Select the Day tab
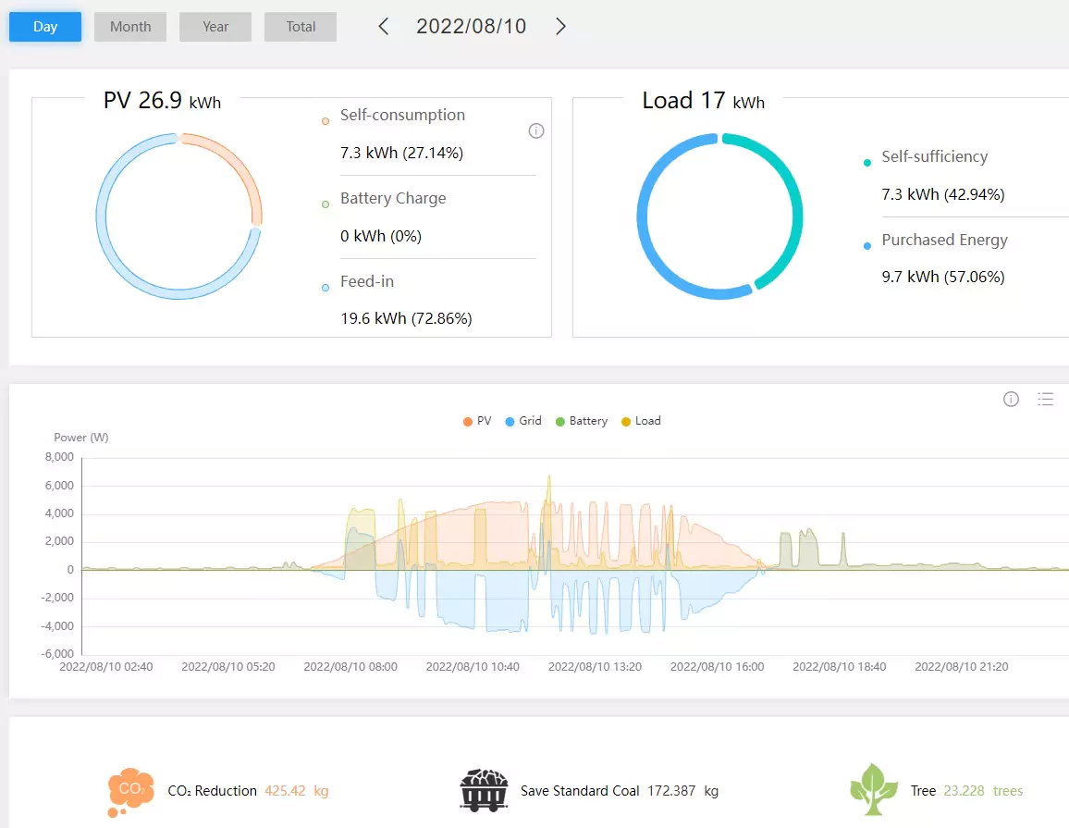This screenshot has width=1069, height=828. (45, 27)
